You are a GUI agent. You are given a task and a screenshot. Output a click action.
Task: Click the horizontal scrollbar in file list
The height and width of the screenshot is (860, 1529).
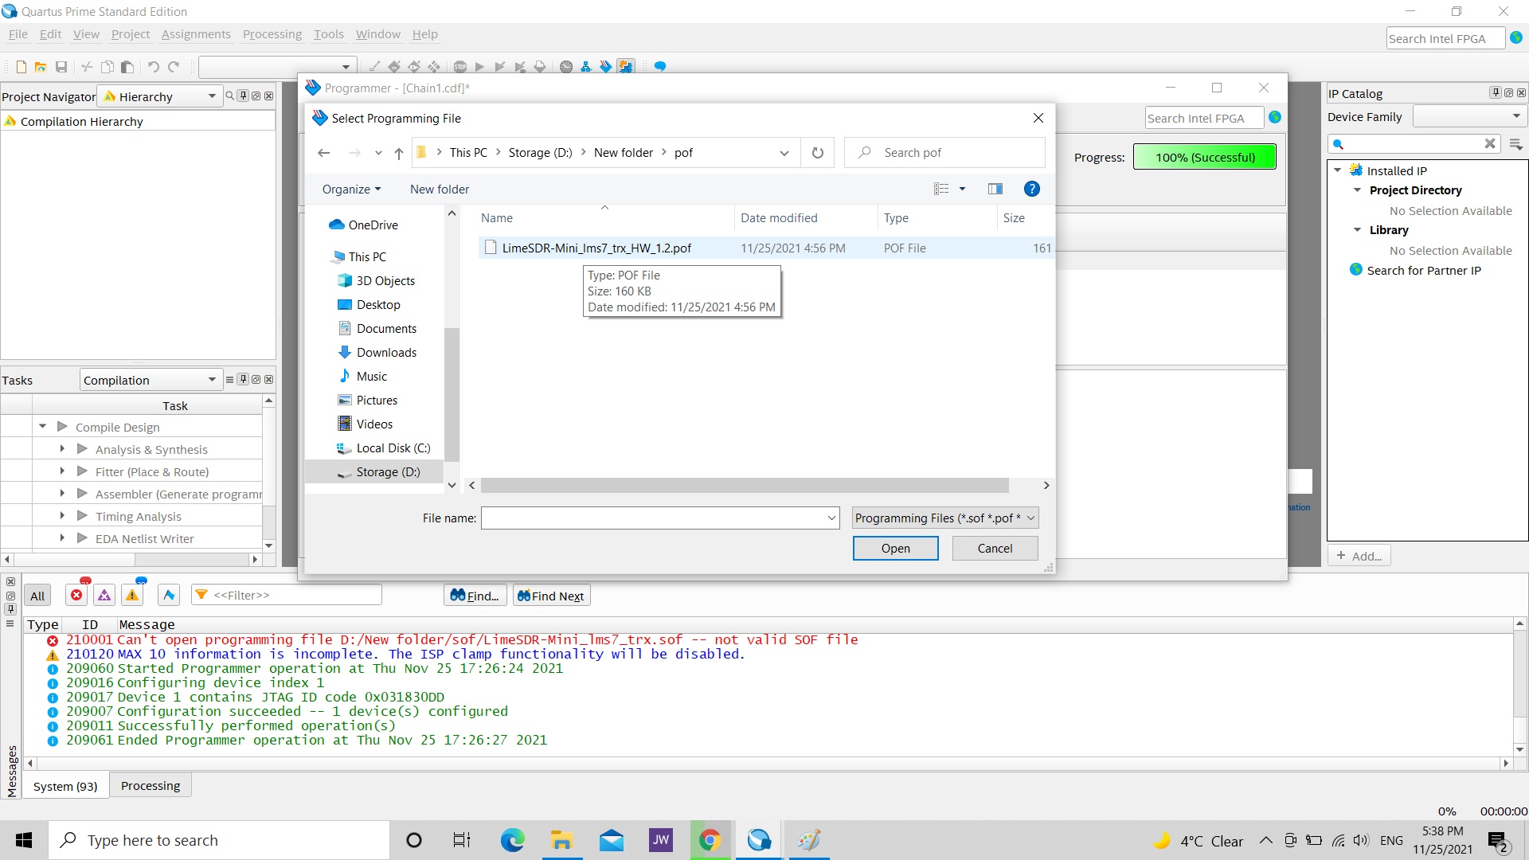pyautogui.click(x=744, y=486)
